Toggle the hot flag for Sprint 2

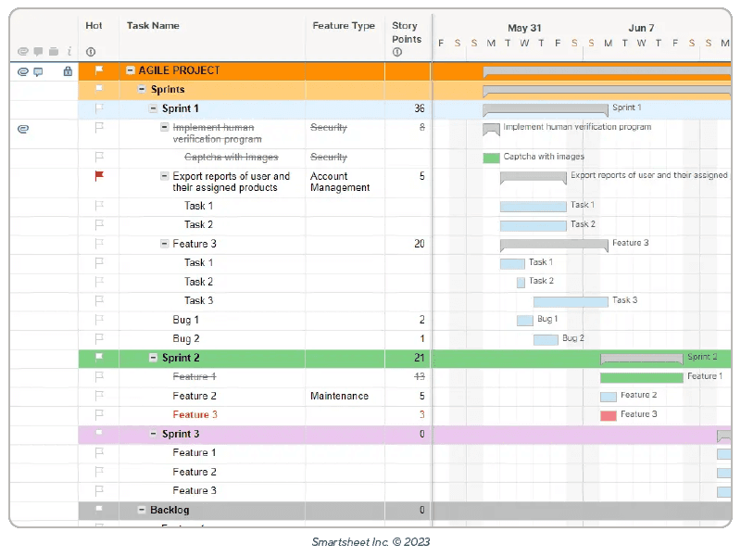(99, 357)
